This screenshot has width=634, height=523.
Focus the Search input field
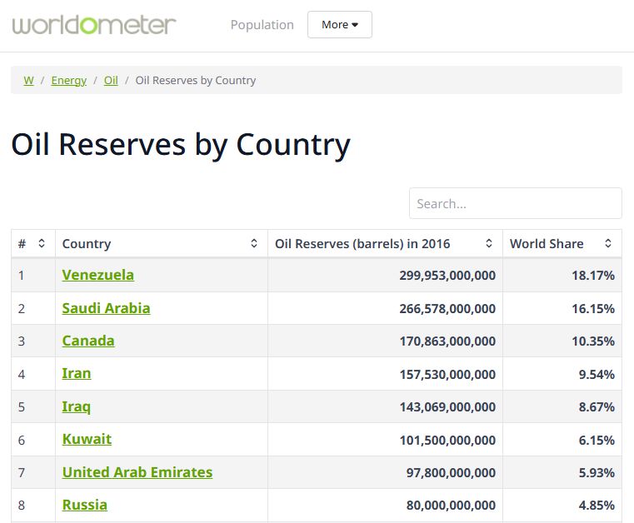515,203
